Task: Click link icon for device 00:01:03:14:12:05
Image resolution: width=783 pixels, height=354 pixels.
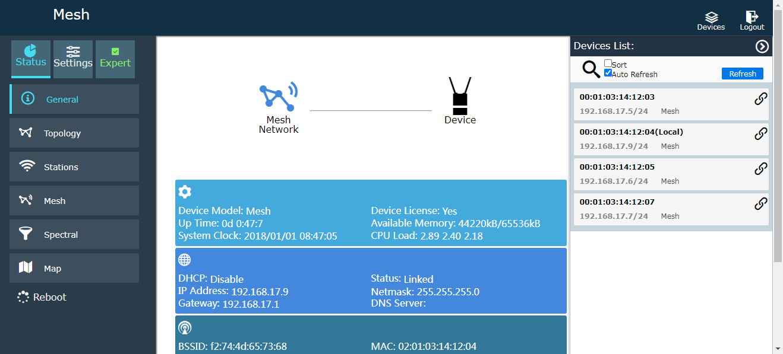Action: [x=760, y=169]
